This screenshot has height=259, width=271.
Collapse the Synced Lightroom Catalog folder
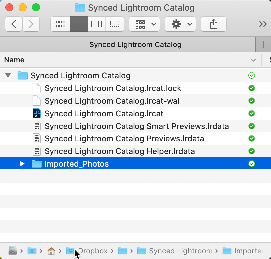point(8,75)
